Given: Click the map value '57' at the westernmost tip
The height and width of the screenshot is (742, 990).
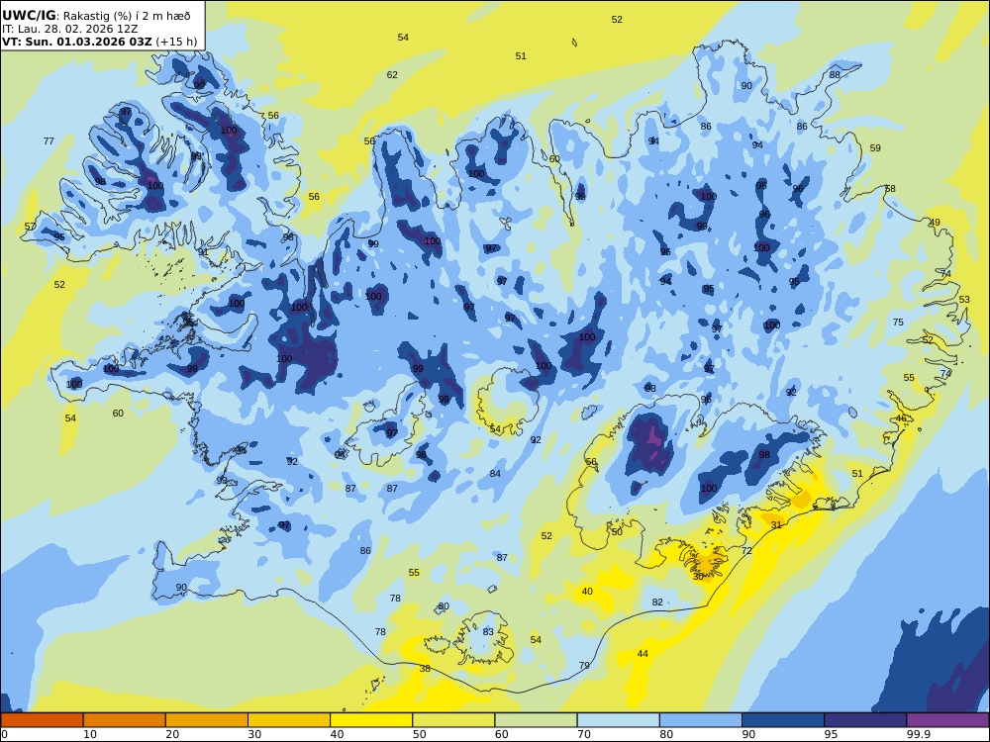Looking at the screenshot, I should (x=30, y=228).
